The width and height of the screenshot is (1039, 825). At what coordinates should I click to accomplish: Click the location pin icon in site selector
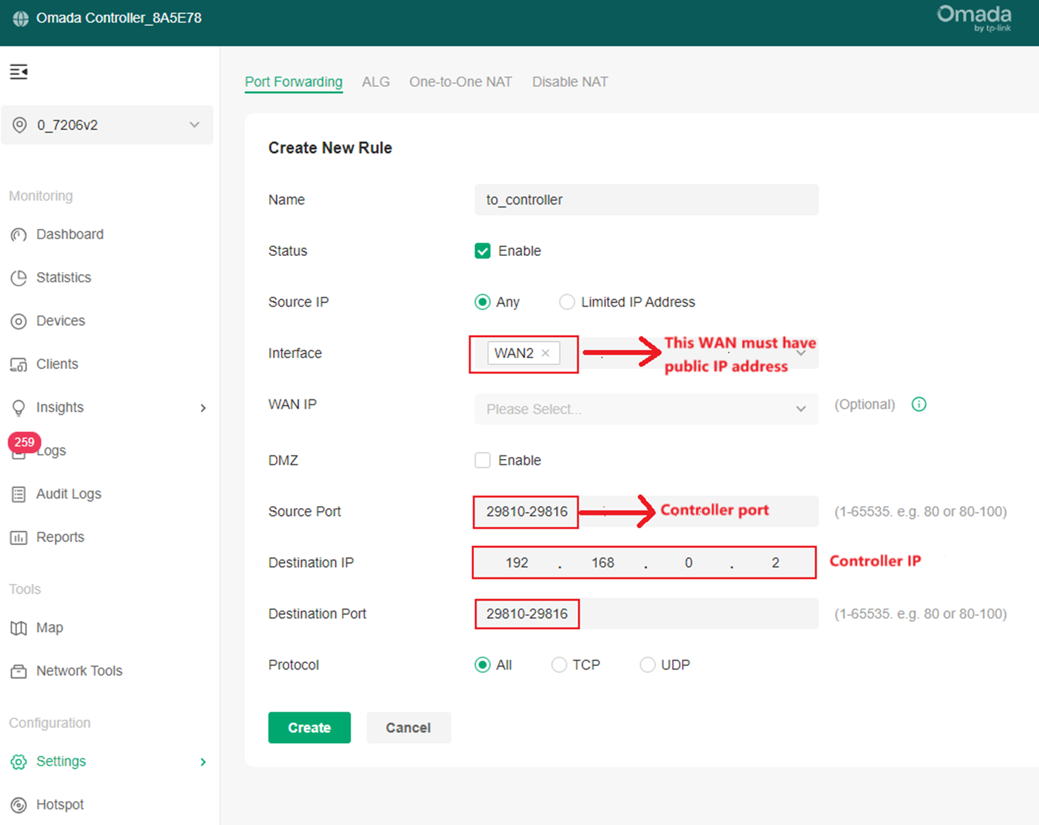20,125
